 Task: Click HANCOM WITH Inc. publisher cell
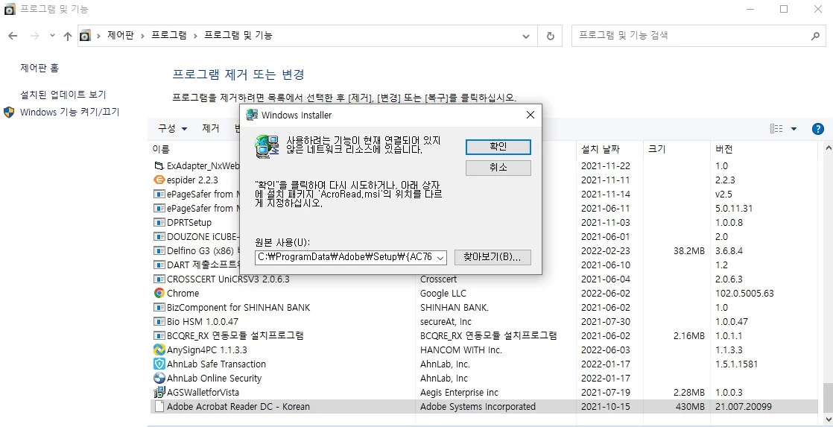460,350
